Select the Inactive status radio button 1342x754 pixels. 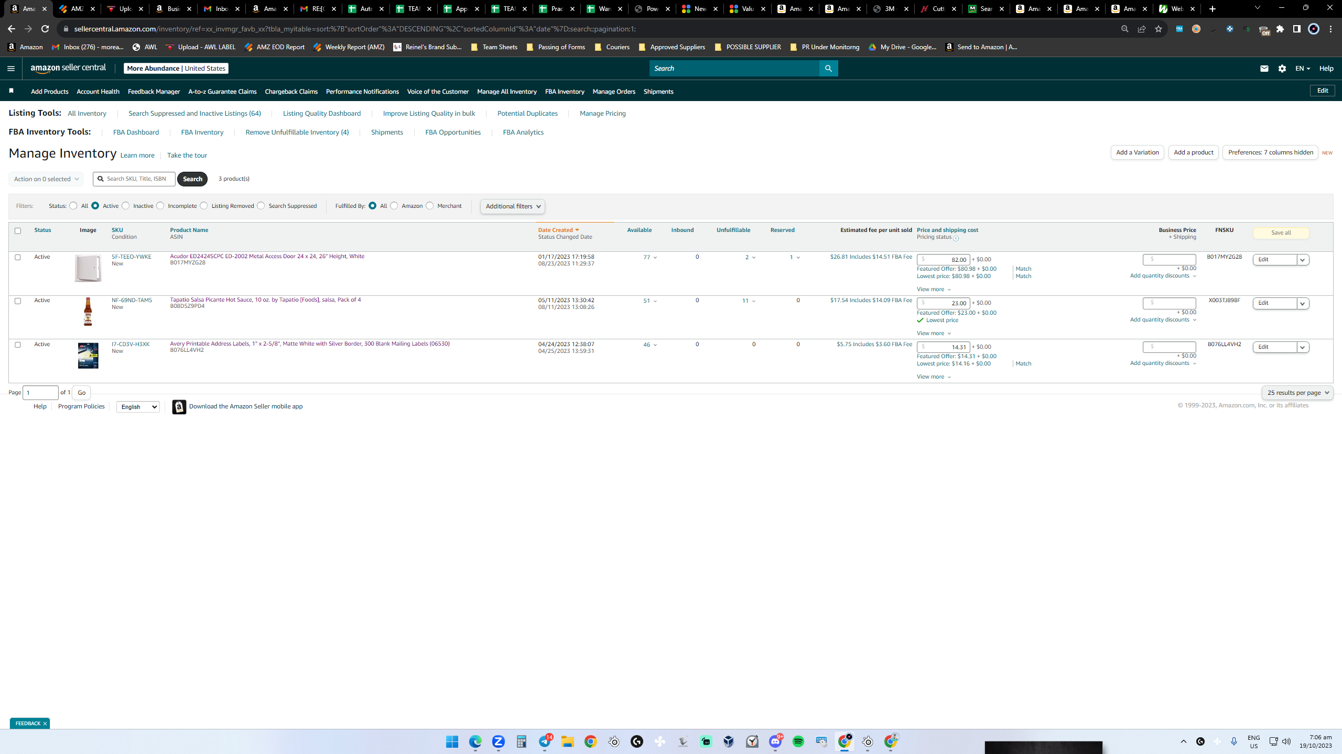tap(126, 206)
